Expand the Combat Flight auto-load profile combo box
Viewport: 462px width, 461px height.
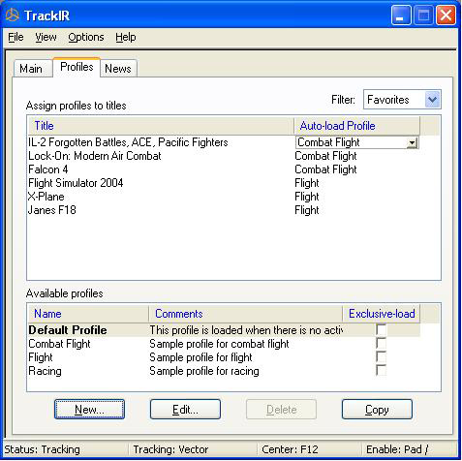412,142
